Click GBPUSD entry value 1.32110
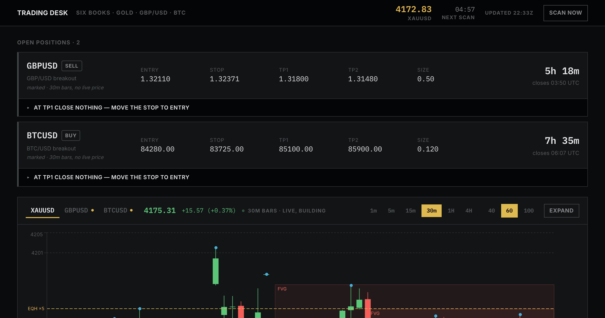605x318 pixels. (155, 79)
